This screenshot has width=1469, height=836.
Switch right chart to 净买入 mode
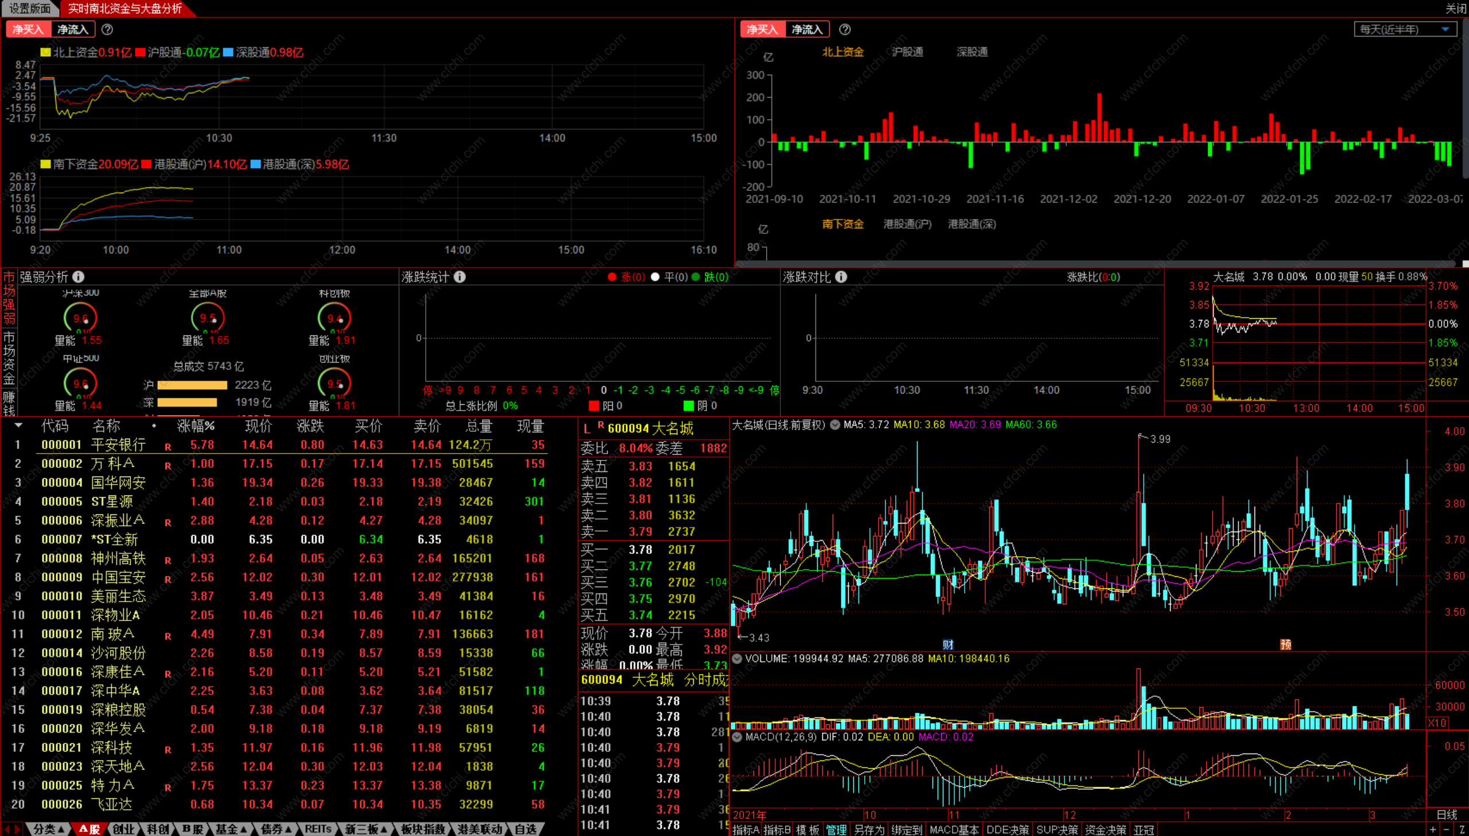763,29
